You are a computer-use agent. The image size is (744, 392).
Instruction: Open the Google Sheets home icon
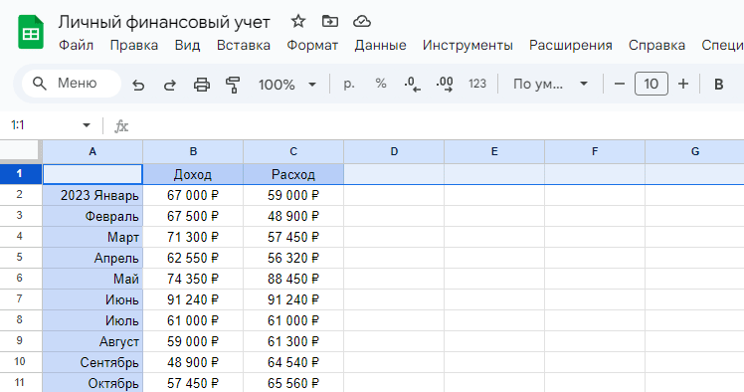point(31,32)
